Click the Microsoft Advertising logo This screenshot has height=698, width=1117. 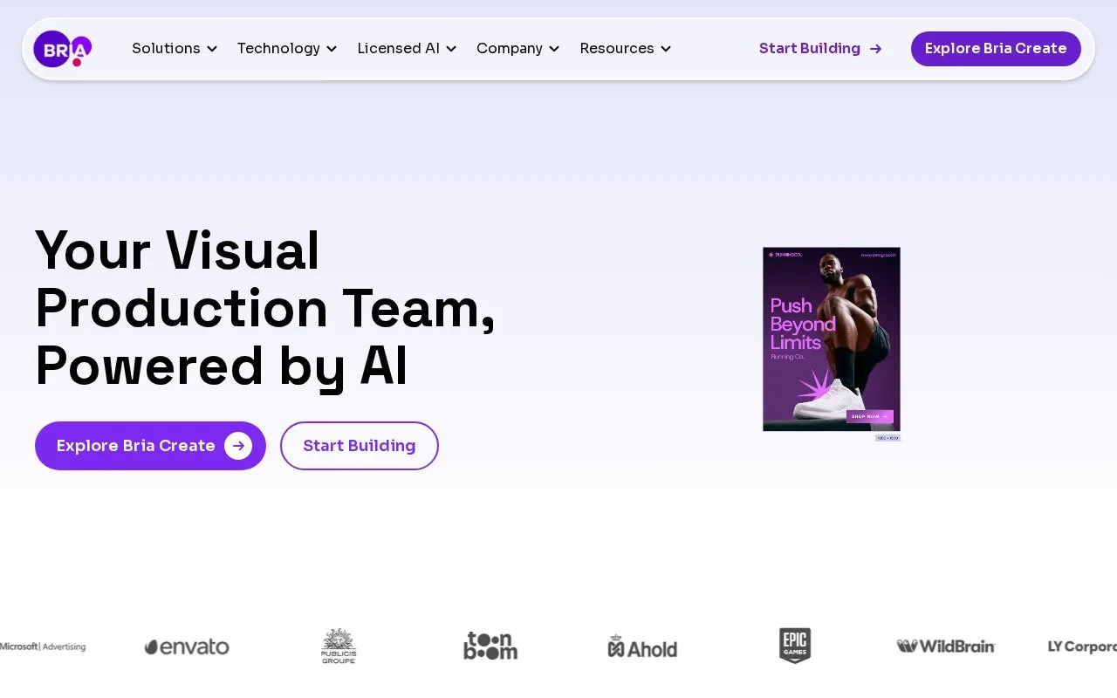pyautogui.click(x=43, y=647)
